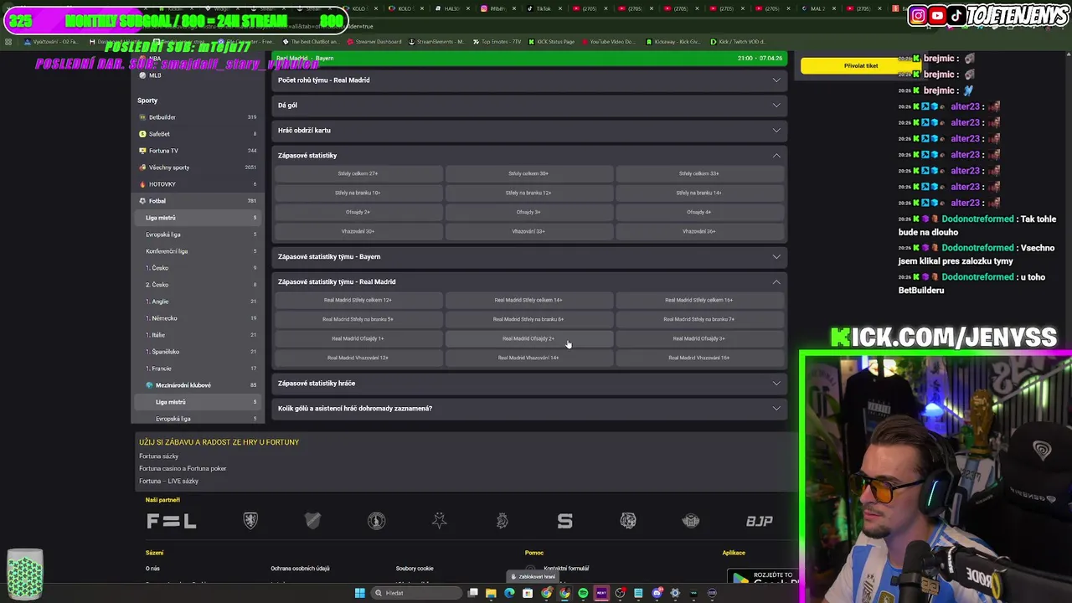Open the Windows Start menu
Screen dimensions: 1072x603
(x=360, y=593)
